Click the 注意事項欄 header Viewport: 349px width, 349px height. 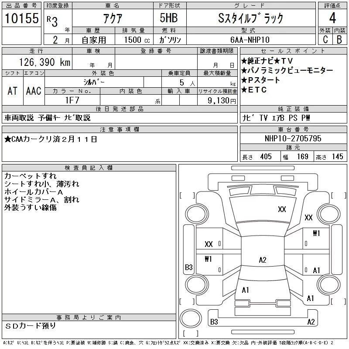[120, 130]
